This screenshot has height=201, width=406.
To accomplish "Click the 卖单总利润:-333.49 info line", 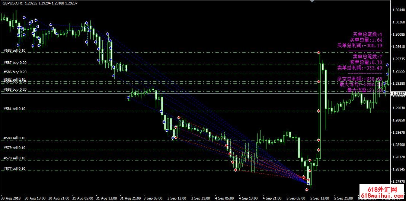I will [359, 68].
